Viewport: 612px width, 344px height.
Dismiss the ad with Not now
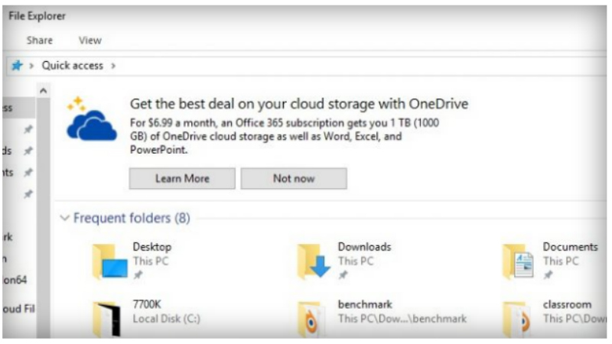point(294,178)
